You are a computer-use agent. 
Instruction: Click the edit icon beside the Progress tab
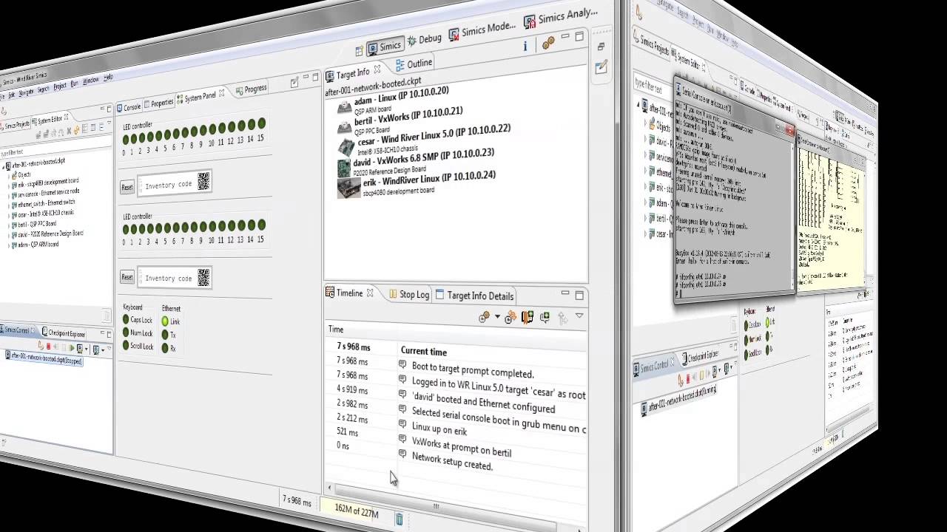pos(294,83)
